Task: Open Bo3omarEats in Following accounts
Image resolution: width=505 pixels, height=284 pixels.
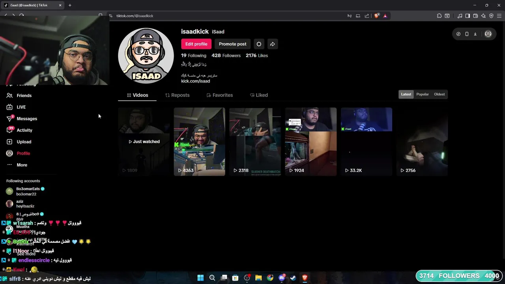Action: [26, 191]
